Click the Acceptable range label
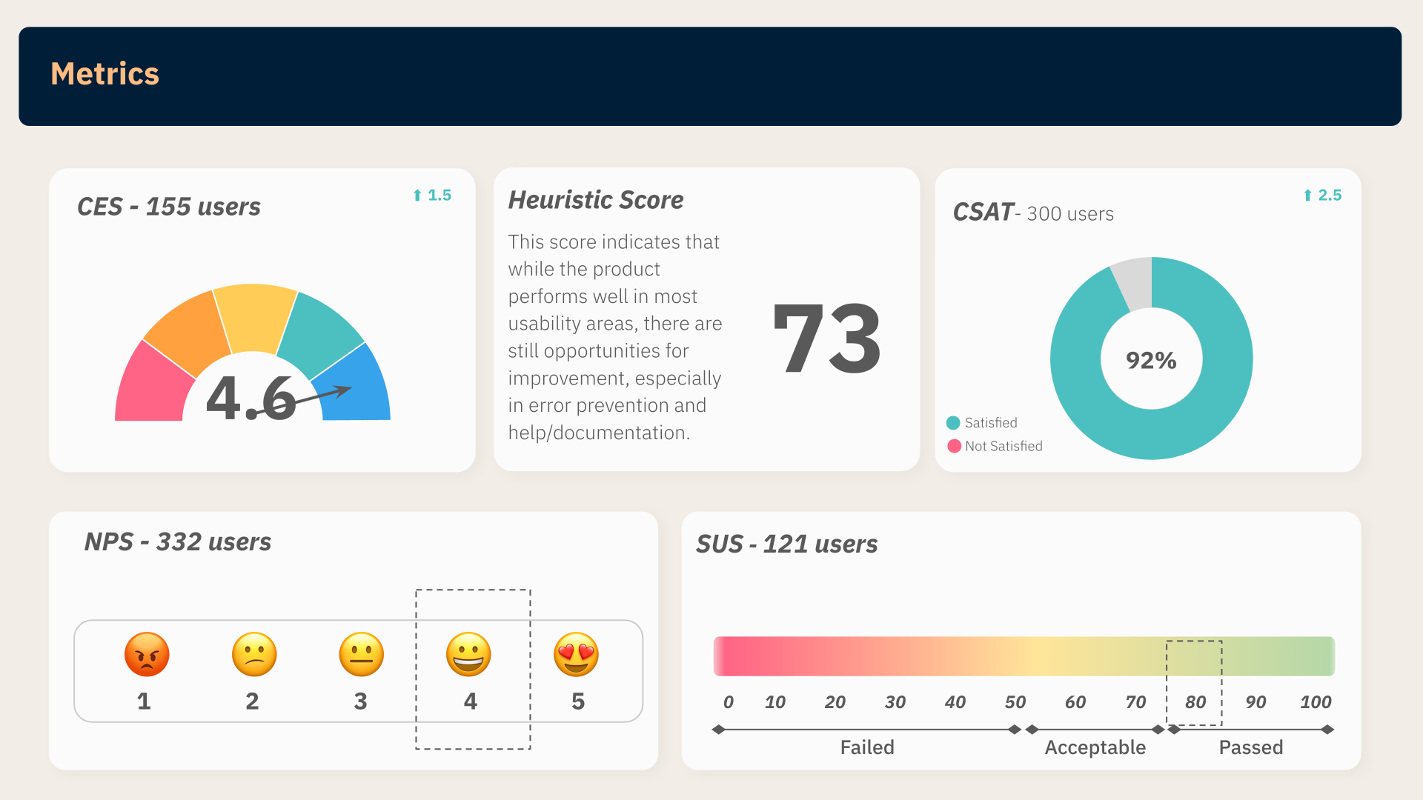This screenshot has height=800, width=1423. pyautogui.click(x=1095, y=748)
